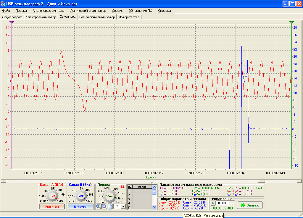
Task: Open the Аналоговые сигналы menu
Action: (x=49, y=11)
